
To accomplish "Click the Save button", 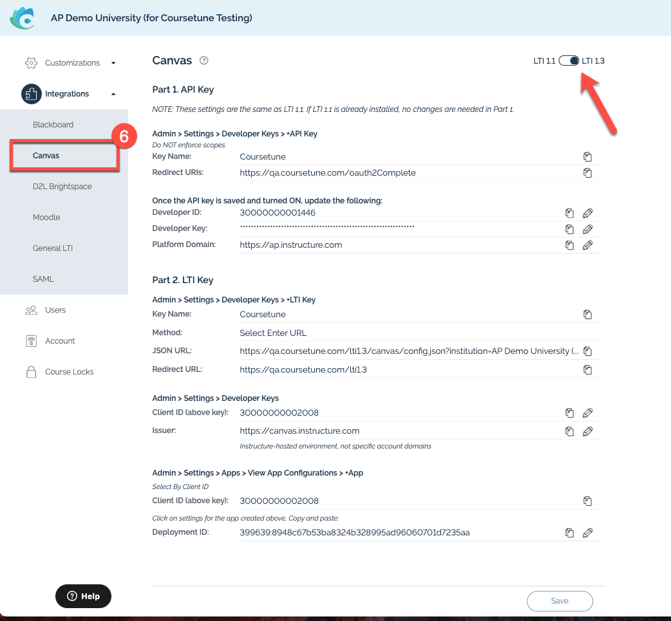I will (560, 601).
